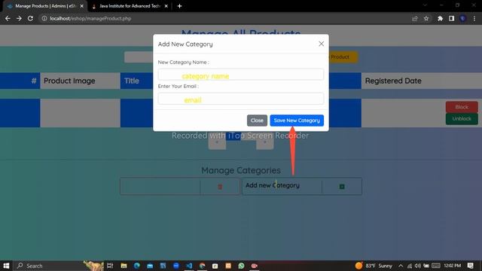This screenshot has width=482, height=271.
Task: Click the next page arrow button below the table
Action: [x=264, y=142]
